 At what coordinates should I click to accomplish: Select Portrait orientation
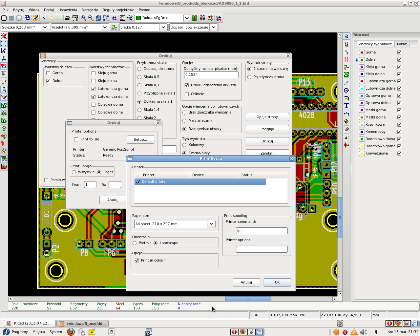(135, 243)
